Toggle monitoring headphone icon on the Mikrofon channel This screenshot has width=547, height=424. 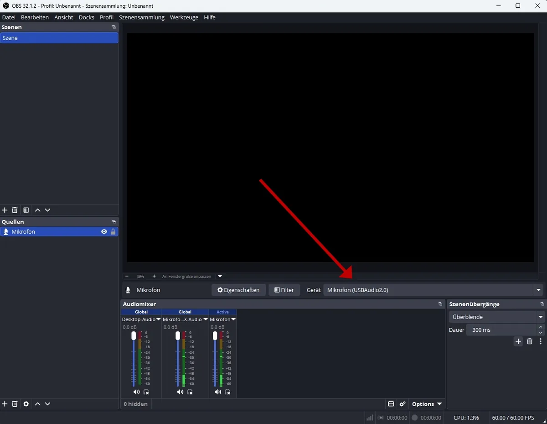[227, 392]
